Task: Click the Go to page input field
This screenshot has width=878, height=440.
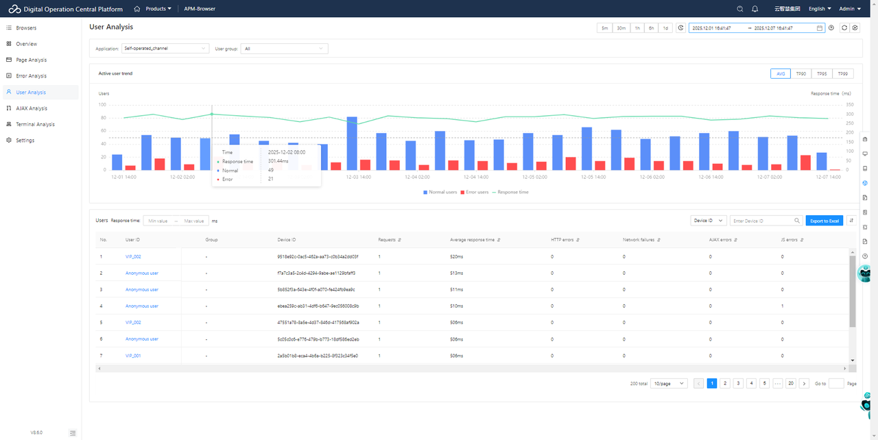Action: tap(836, 383)
